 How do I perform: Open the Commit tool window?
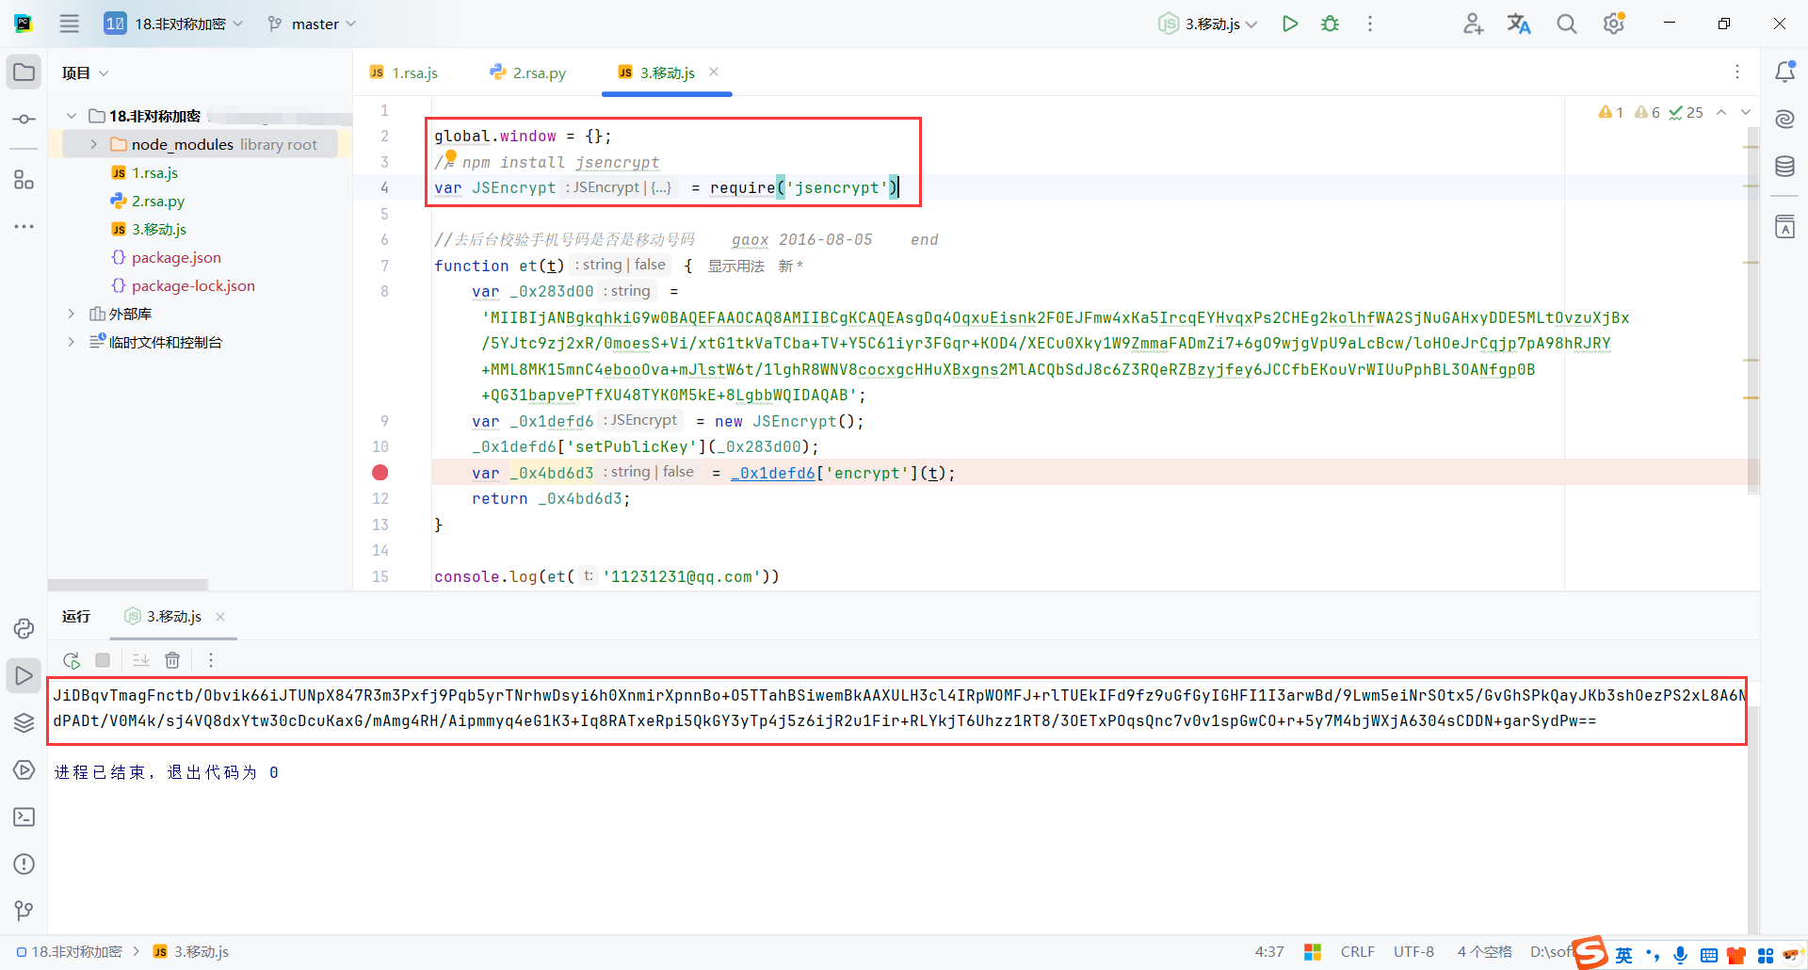(24, 120)
